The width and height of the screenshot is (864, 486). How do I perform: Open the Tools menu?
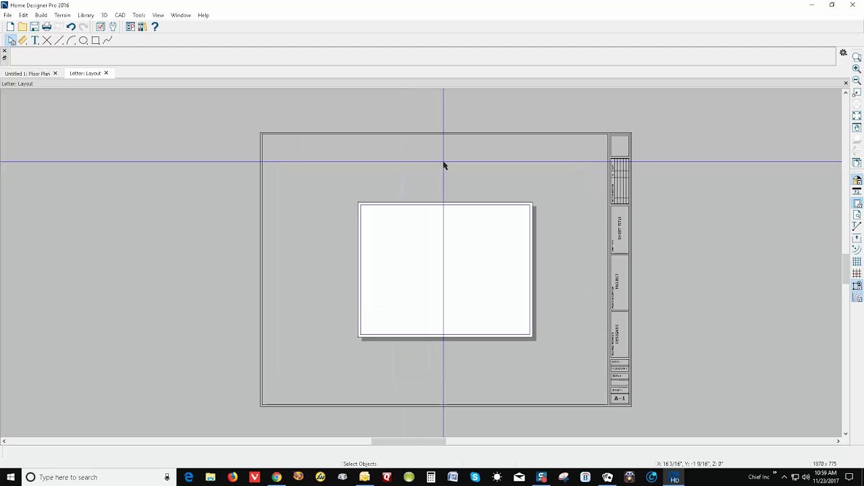point(139,15)
